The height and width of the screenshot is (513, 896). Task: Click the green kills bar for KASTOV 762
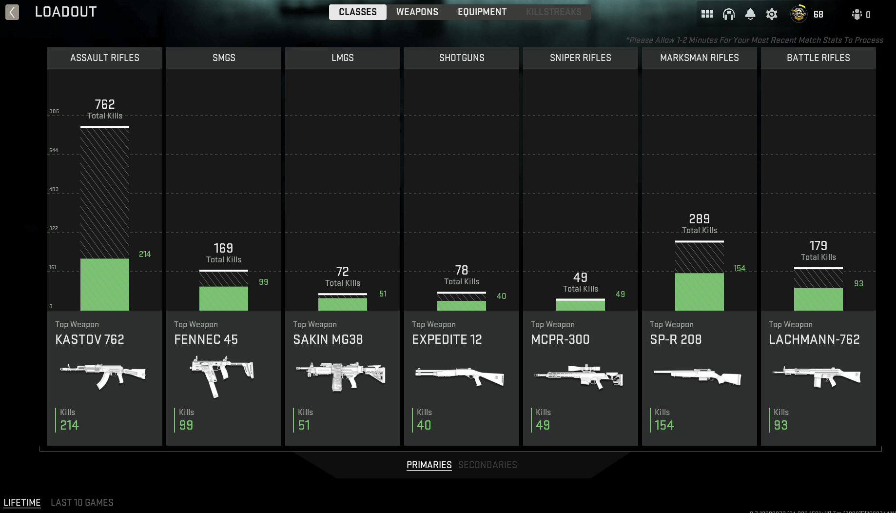click(x=104, y=283)
